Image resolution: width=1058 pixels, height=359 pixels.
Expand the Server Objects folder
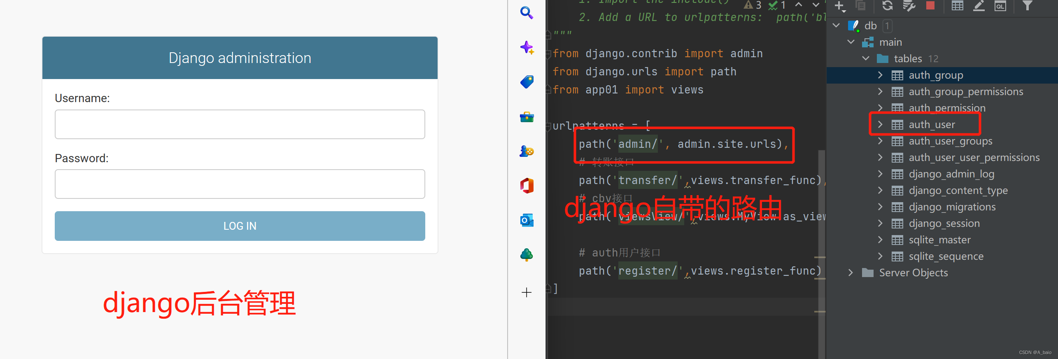click(851, 273)
